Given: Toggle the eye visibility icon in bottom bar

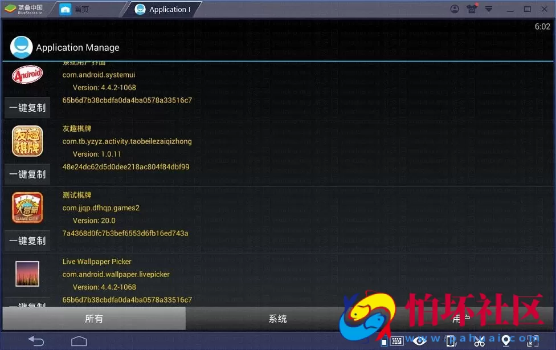Looking at the screenshot, I should point(420,341).
